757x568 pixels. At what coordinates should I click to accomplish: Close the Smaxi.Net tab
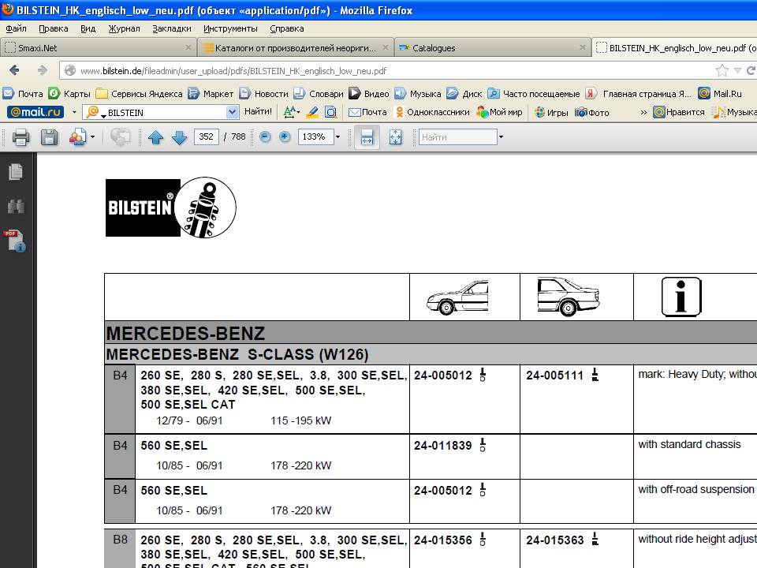point(188,47)
